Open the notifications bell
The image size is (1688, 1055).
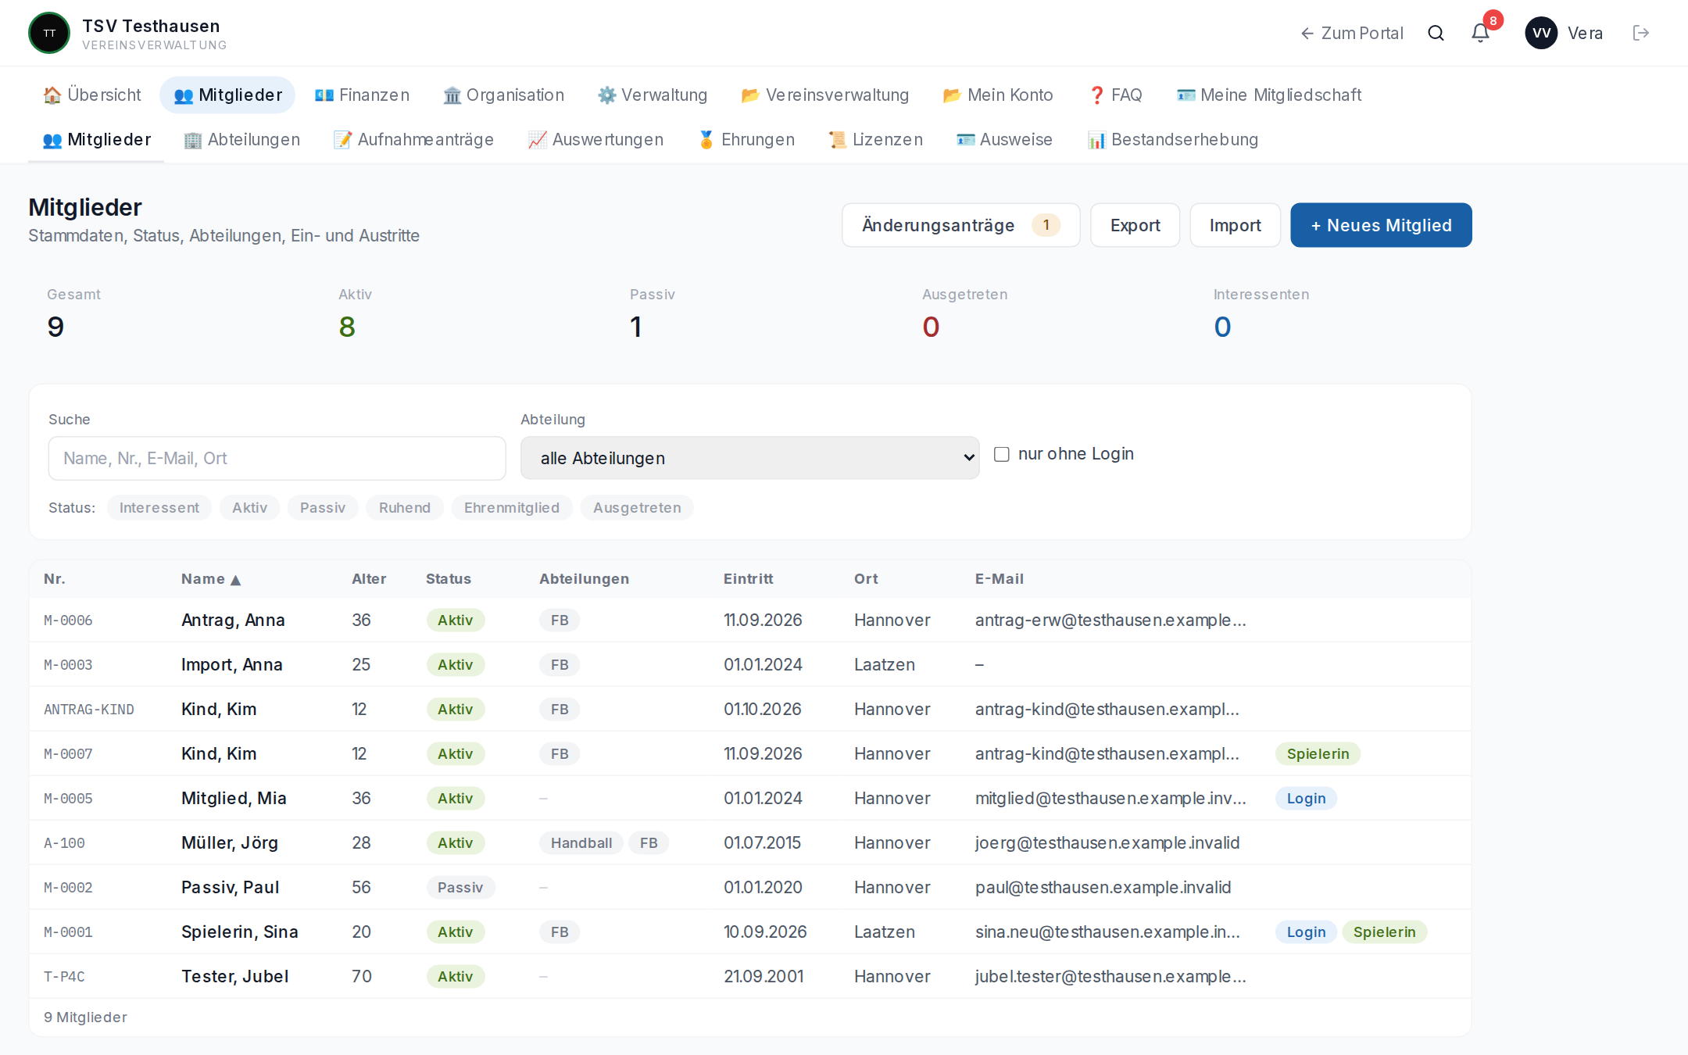coord(1480,33)
